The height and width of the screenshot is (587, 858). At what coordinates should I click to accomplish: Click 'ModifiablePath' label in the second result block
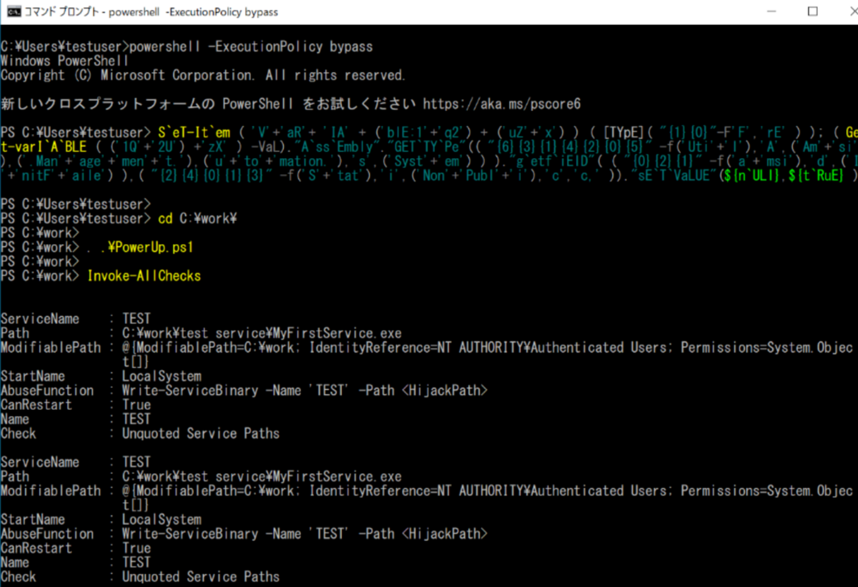(x=51, y=491)
